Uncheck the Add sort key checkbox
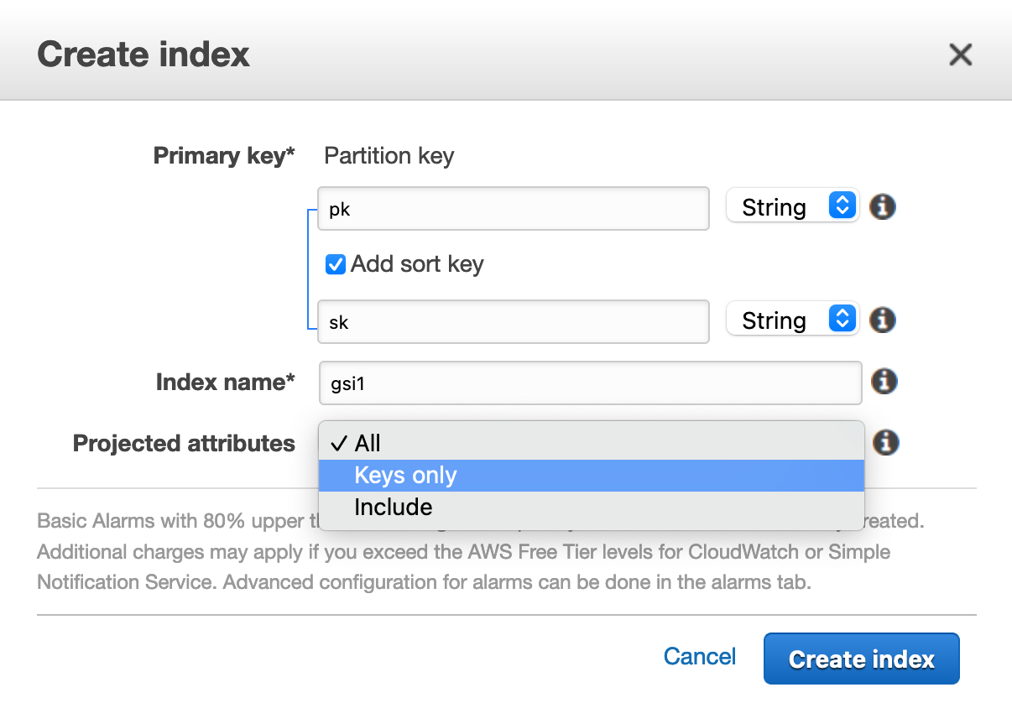The height and width of the screenshot is (703, 1012). 335,265
